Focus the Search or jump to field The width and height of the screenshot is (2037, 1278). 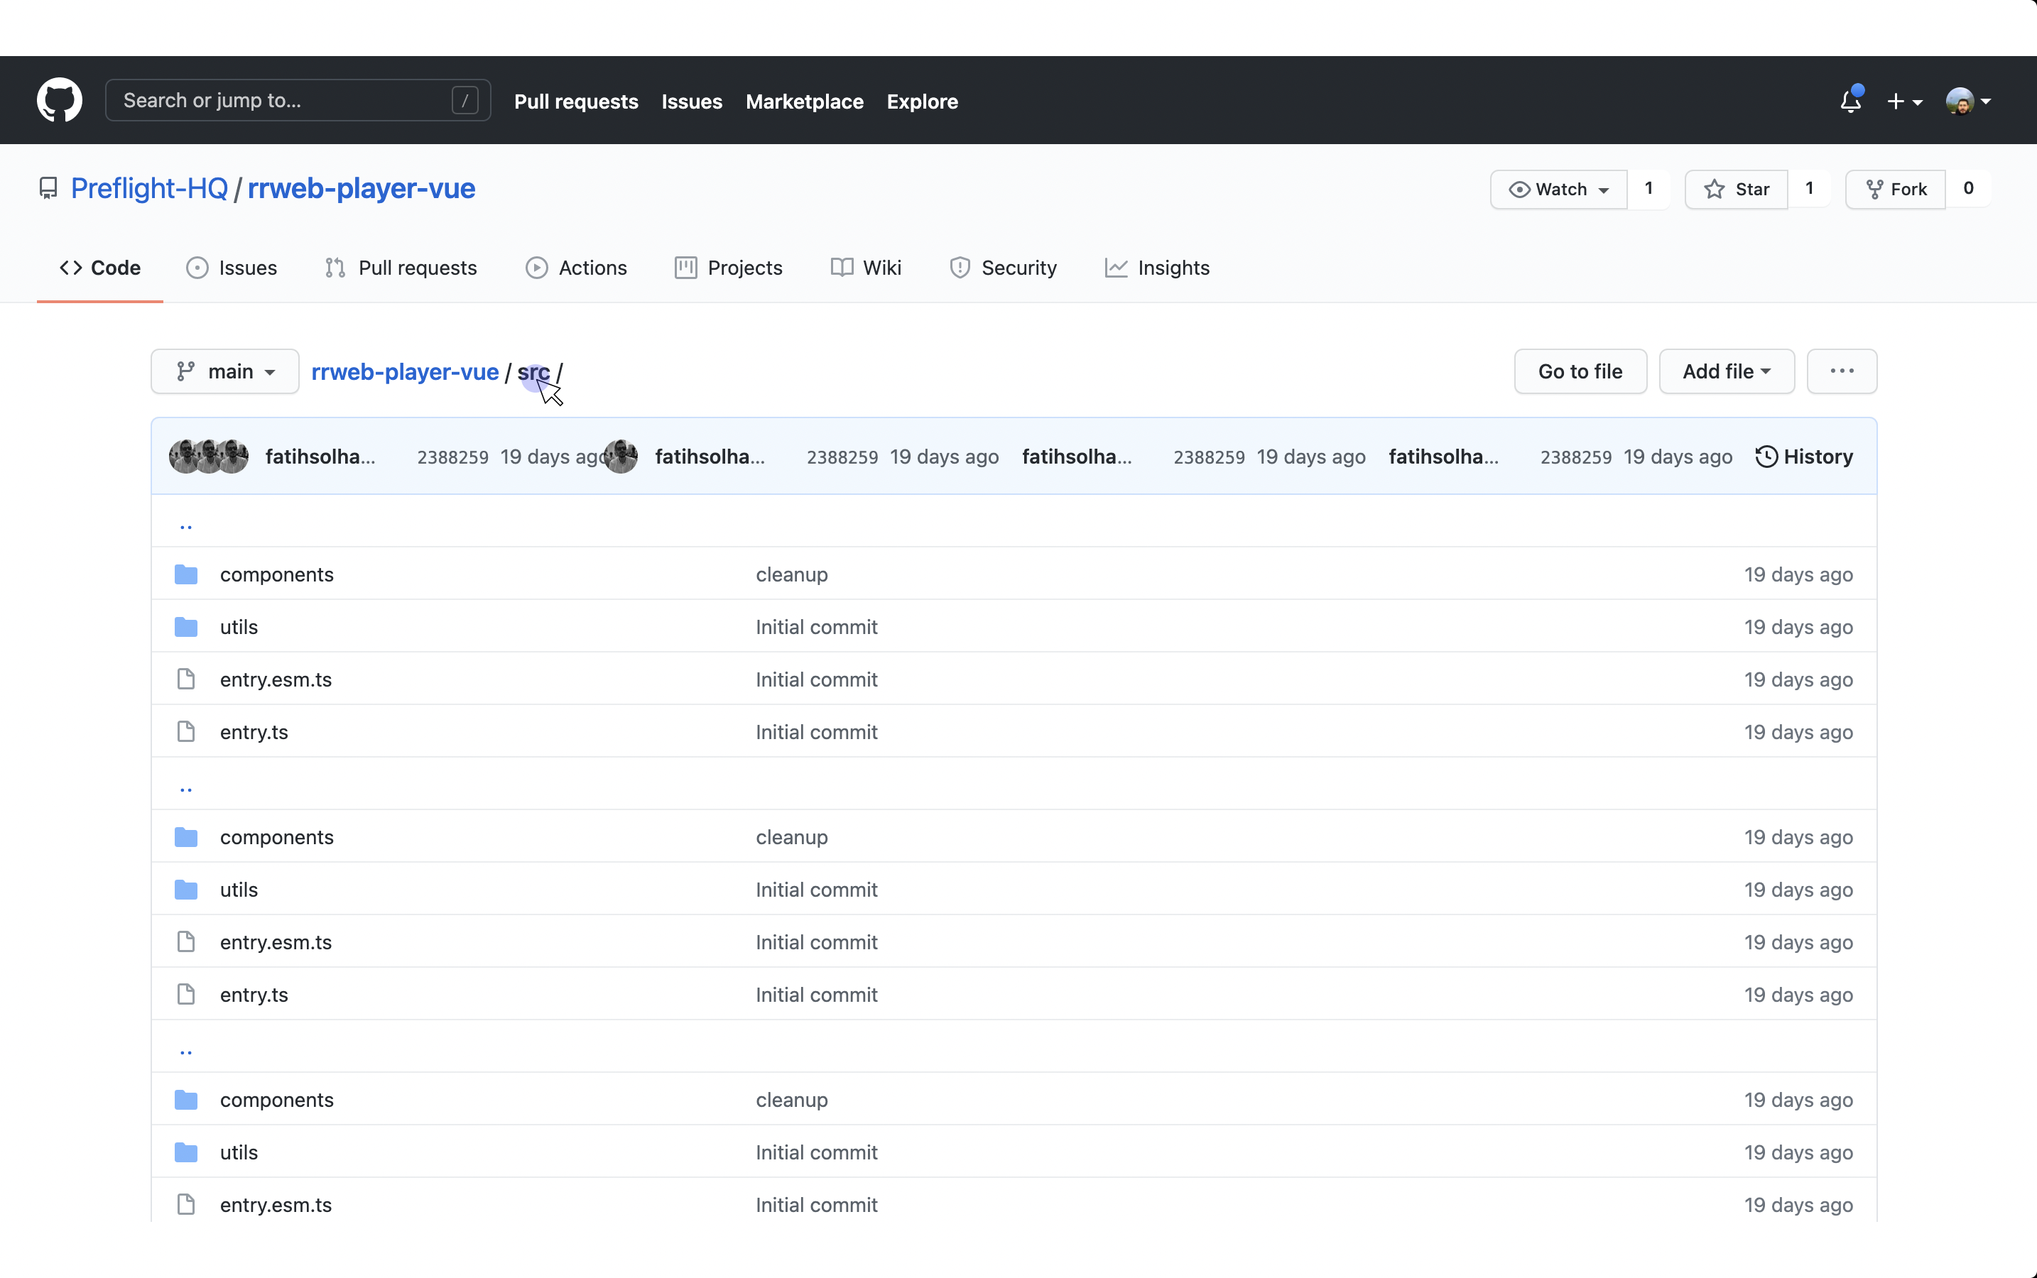point(297,99)
